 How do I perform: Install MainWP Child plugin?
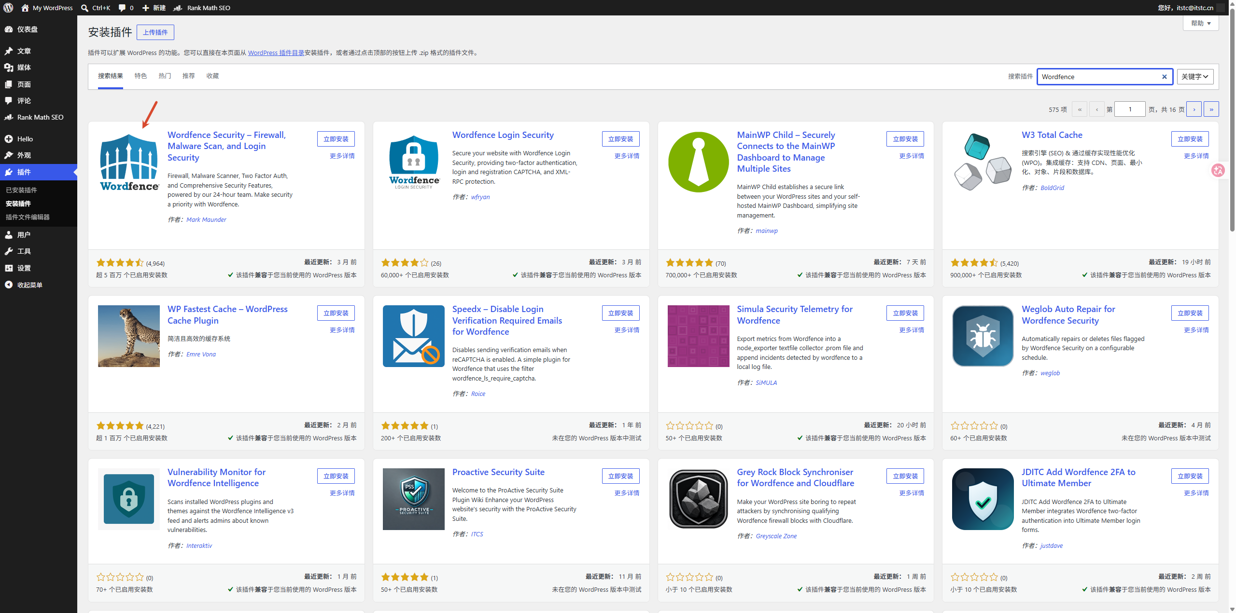click(x=905, y=139)
